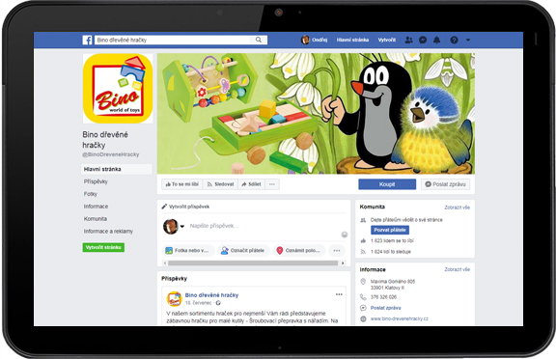Toggle Sledovat to follow the page
This screenshot has height=359, width=556.
220,184
